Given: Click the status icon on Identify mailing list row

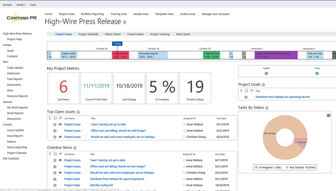Looking at the screenshot, I should 55,185.
